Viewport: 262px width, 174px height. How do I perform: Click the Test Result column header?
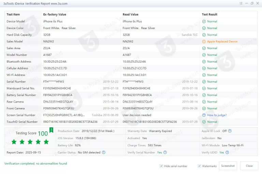[x=209, y=14]
